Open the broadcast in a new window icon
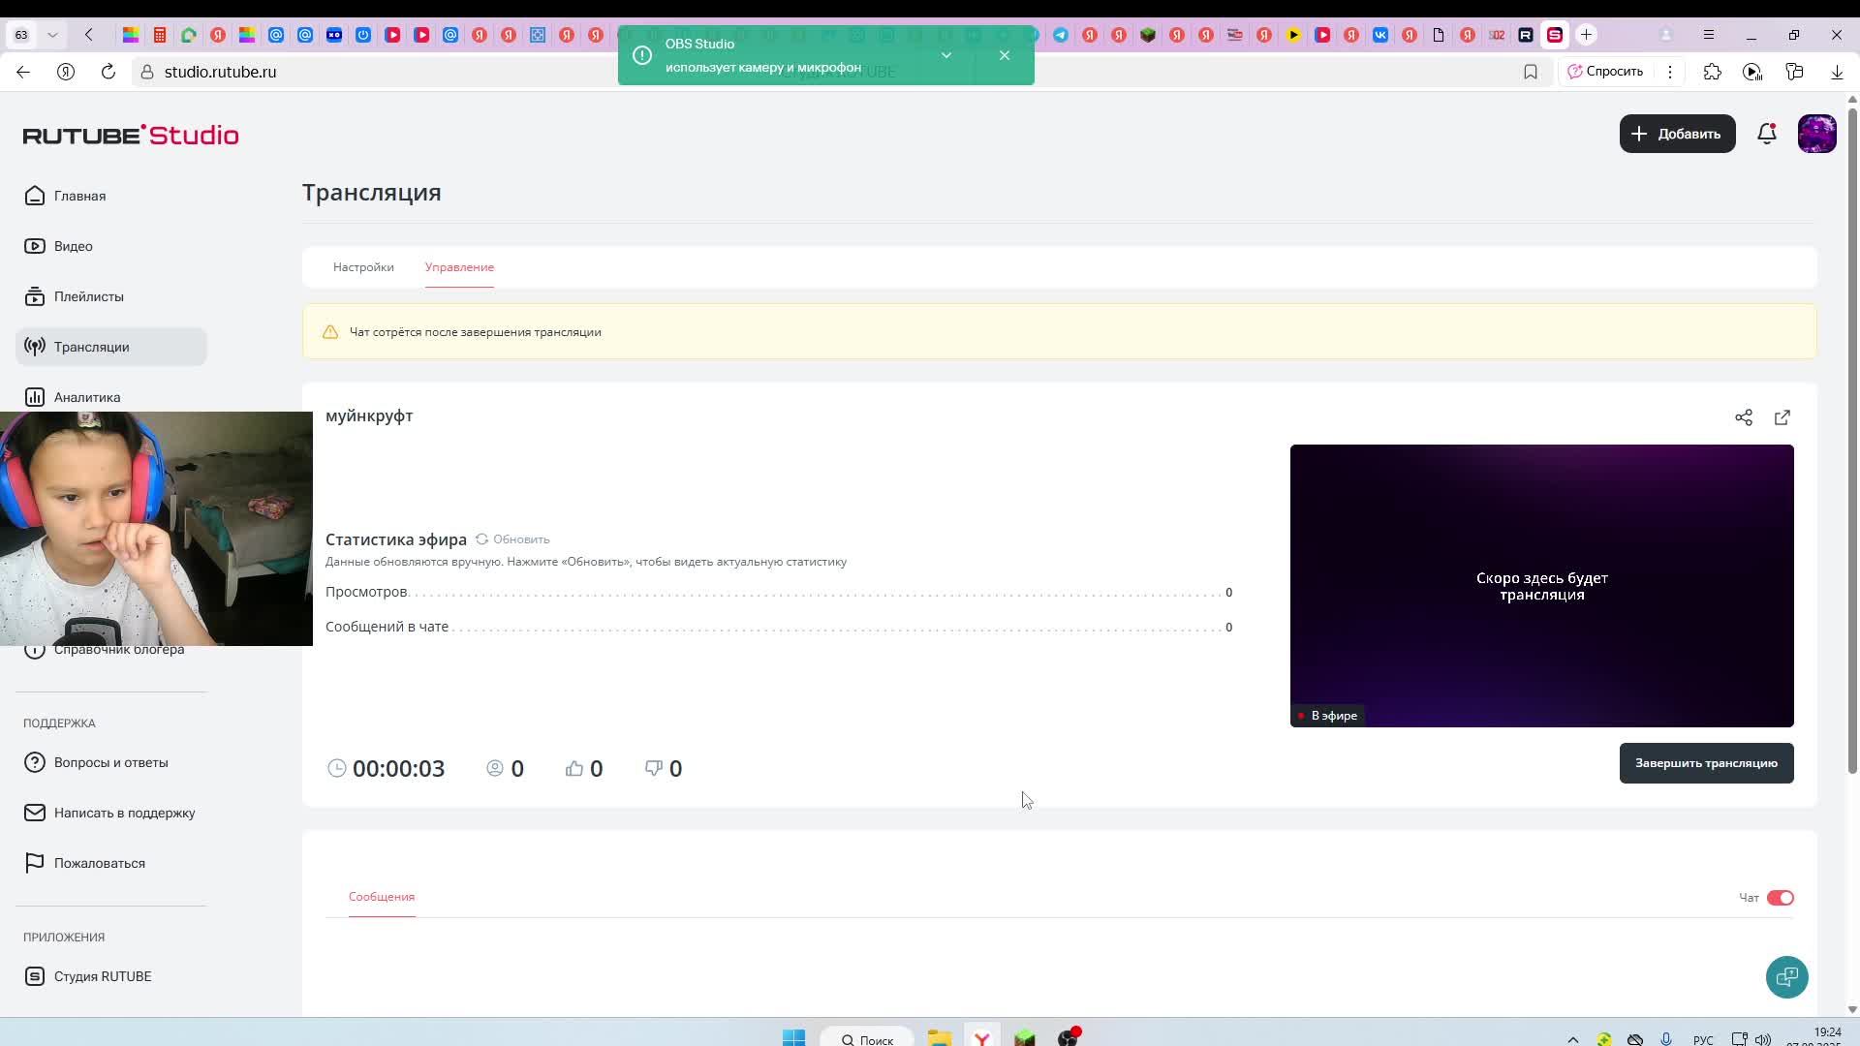 (x=1782, y=417)
